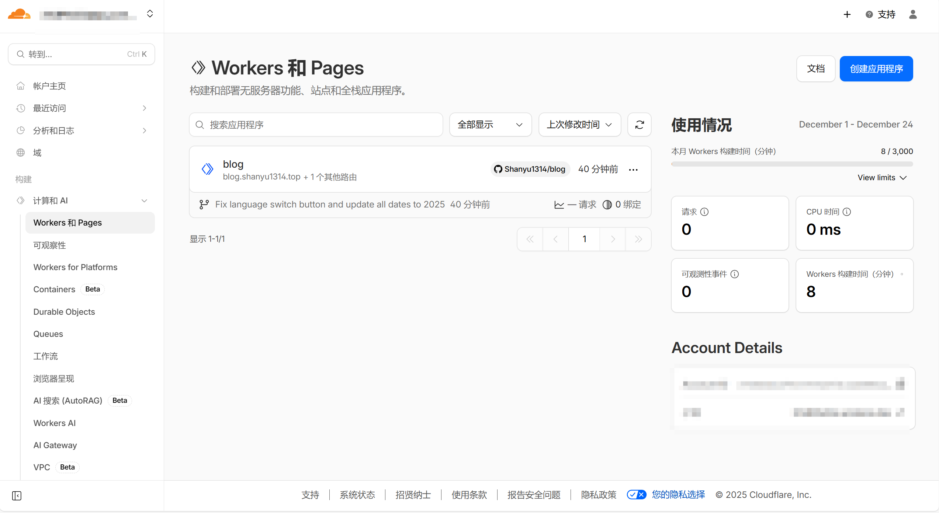Click the 创建应用程序 button
939x513 pixels.
(876, 69)
